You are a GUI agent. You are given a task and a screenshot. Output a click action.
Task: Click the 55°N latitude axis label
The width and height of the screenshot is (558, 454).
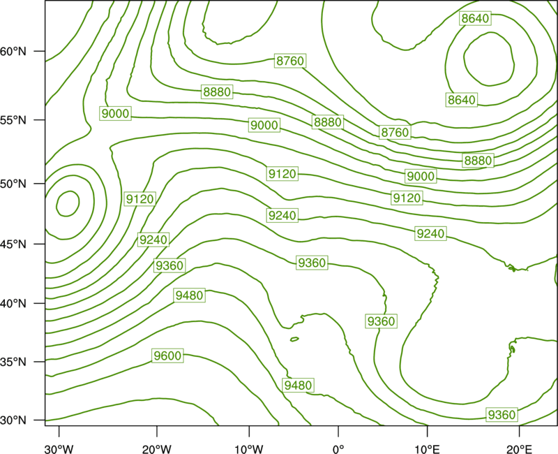13,120
